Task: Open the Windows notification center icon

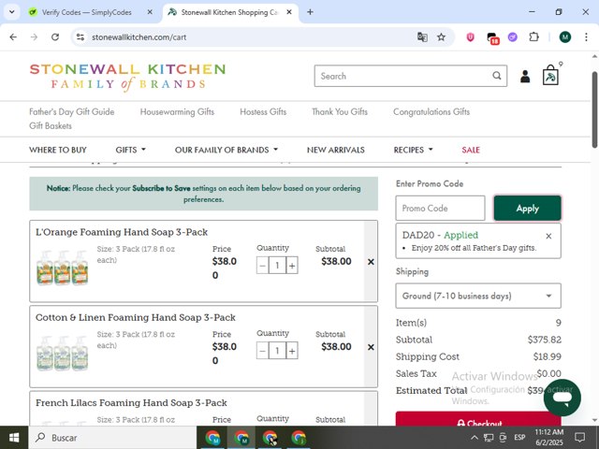Action: (x=579, y=438)
